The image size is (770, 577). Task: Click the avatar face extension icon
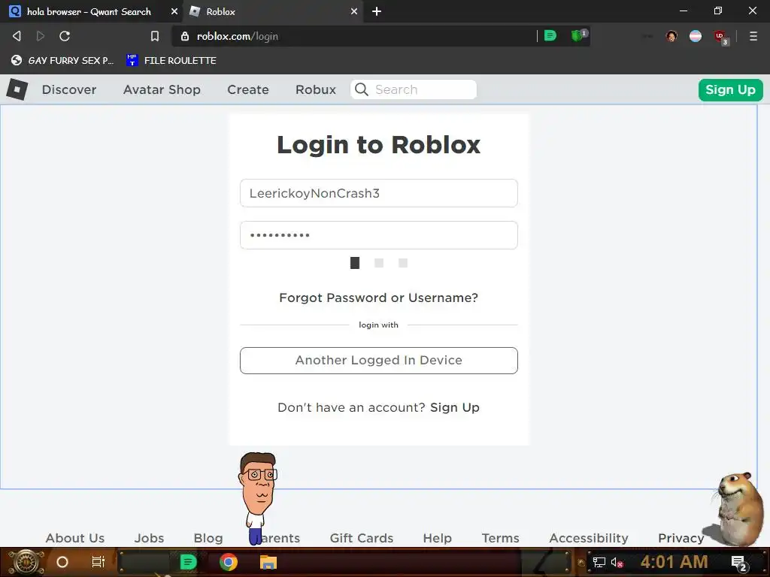(x=671, y=36)
